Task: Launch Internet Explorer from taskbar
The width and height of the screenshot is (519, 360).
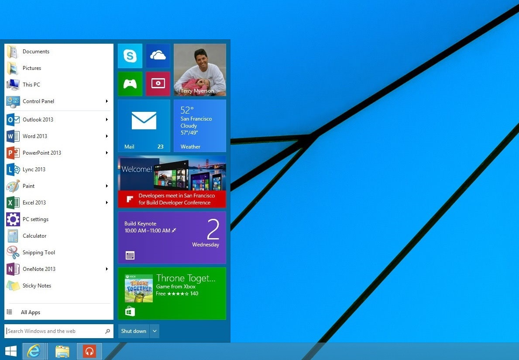Action: (x=34, y=351)
